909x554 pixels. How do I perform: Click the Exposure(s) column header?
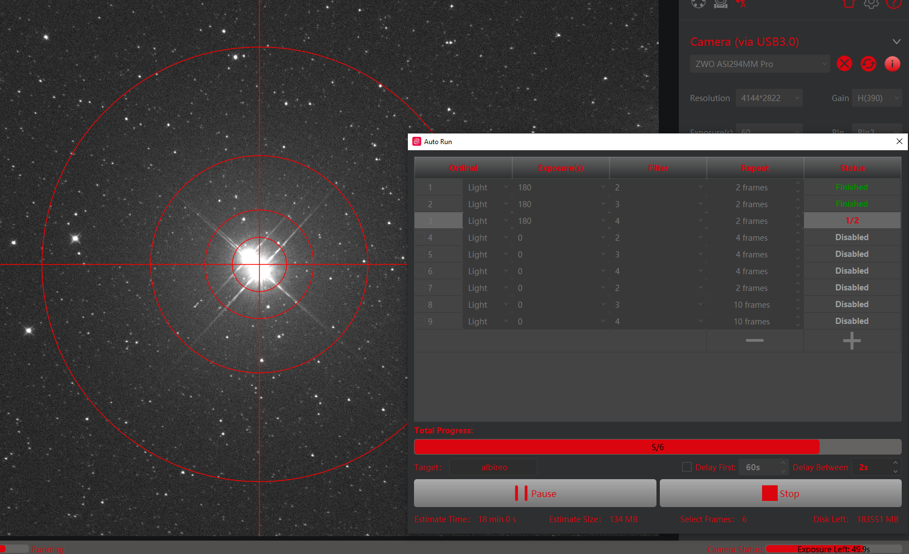(x=560, y=168)
